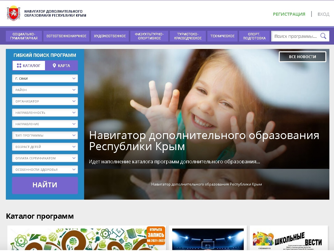Image resolution: width=334 pixels, height=251 pixels.
Task: Switch to the Каталог view tab
Action: pyautogui.click(x=29, y=66)
